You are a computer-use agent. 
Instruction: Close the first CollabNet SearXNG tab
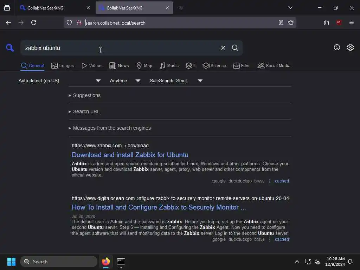(88, 8)
